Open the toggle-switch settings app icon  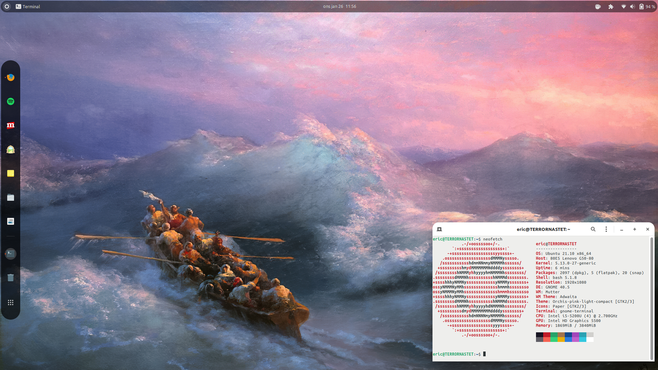tap(11, 221)
